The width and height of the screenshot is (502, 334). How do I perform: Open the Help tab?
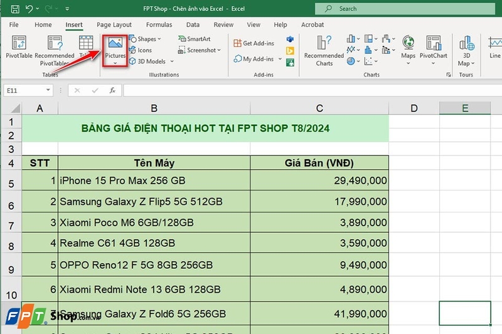pos(280,24)
